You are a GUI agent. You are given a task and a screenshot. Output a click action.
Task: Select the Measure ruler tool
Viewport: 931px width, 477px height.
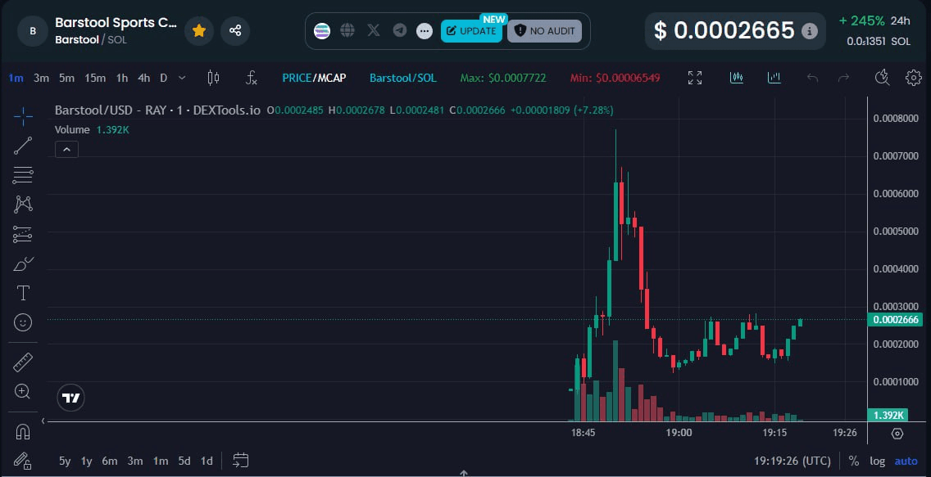click(23, 362)
